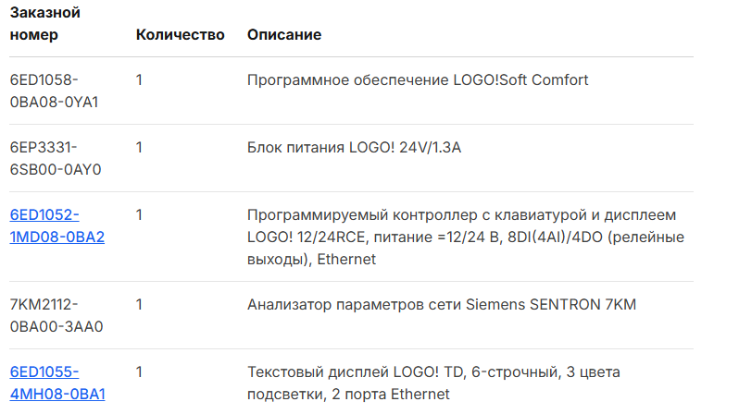Click quantity value in SENTRON 7KM row
This screenshot has width=739, height=414.
[139, 305]
